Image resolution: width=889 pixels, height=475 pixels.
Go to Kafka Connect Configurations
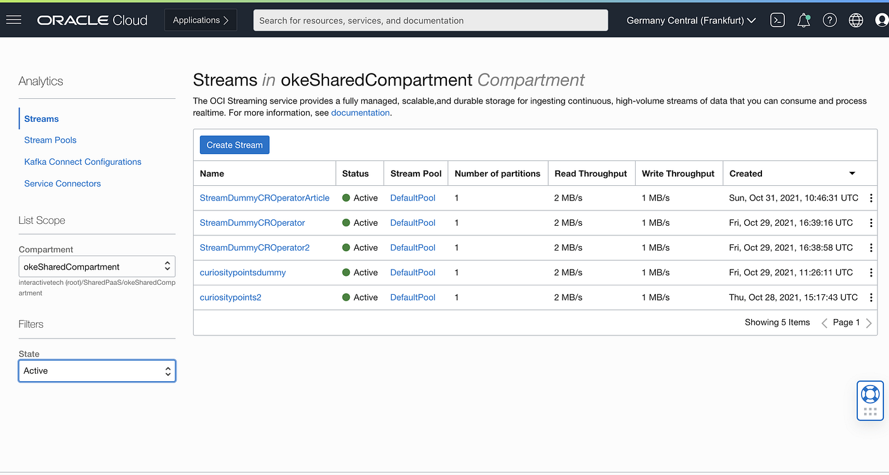pos(83,162)
